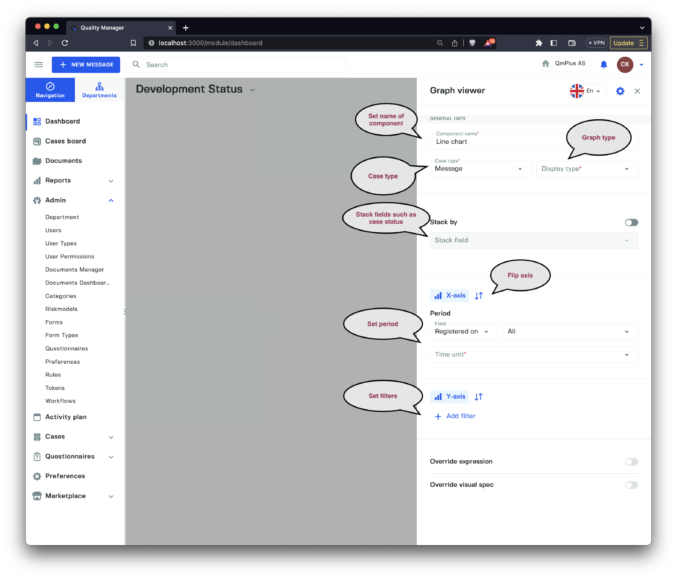Reload the page in browser

point(65,43)
